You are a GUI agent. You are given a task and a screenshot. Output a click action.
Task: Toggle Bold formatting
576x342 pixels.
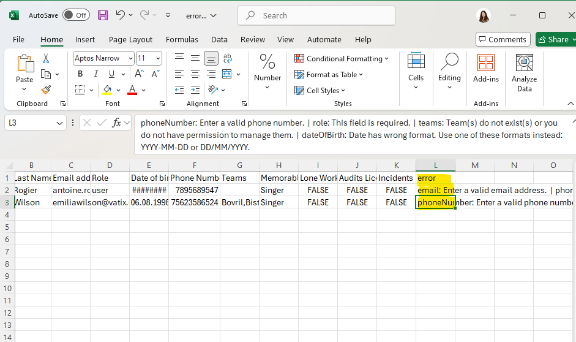[80, 74]
